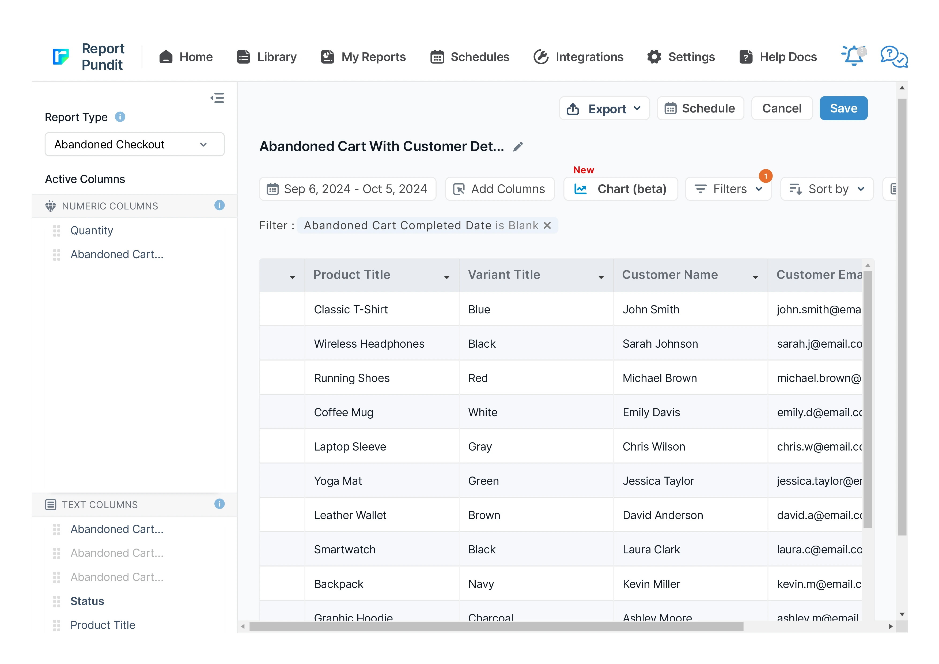
Task: Click the pencil icon to rename report
Action: click(518, 147)
